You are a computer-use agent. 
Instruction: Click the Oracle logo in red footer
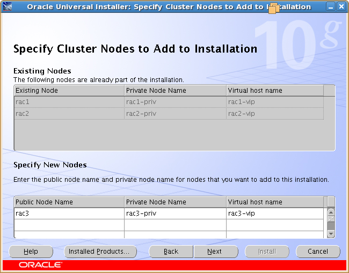pyautogui.click(x=40, y=265)
